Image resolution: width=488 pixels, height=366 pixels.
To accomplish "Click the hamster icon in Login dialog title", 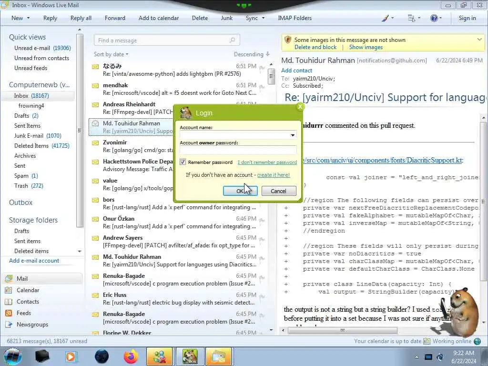I will [x=186, y=113].
